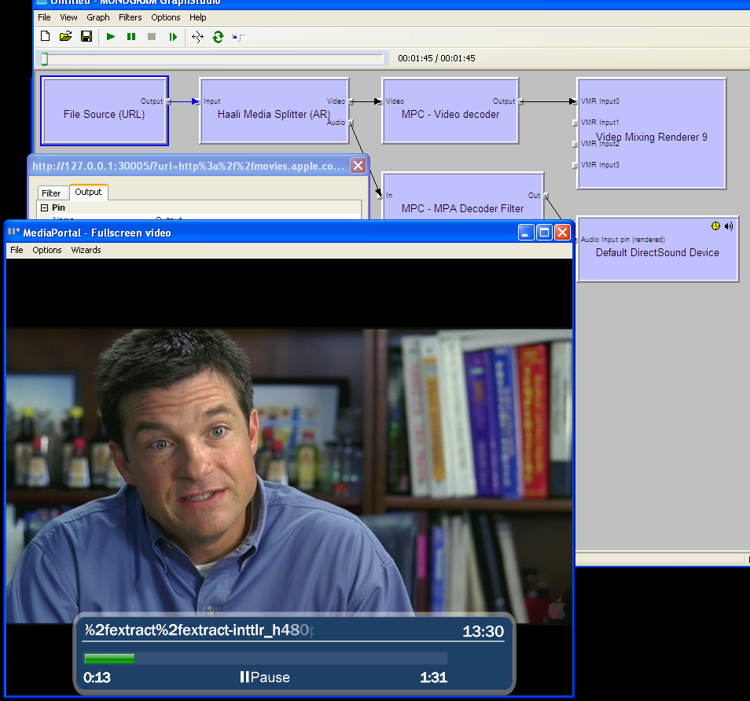The image size is (750, 701).
Task: Click the MediaPortal video progress bar
Action: (x=265, y=659)
